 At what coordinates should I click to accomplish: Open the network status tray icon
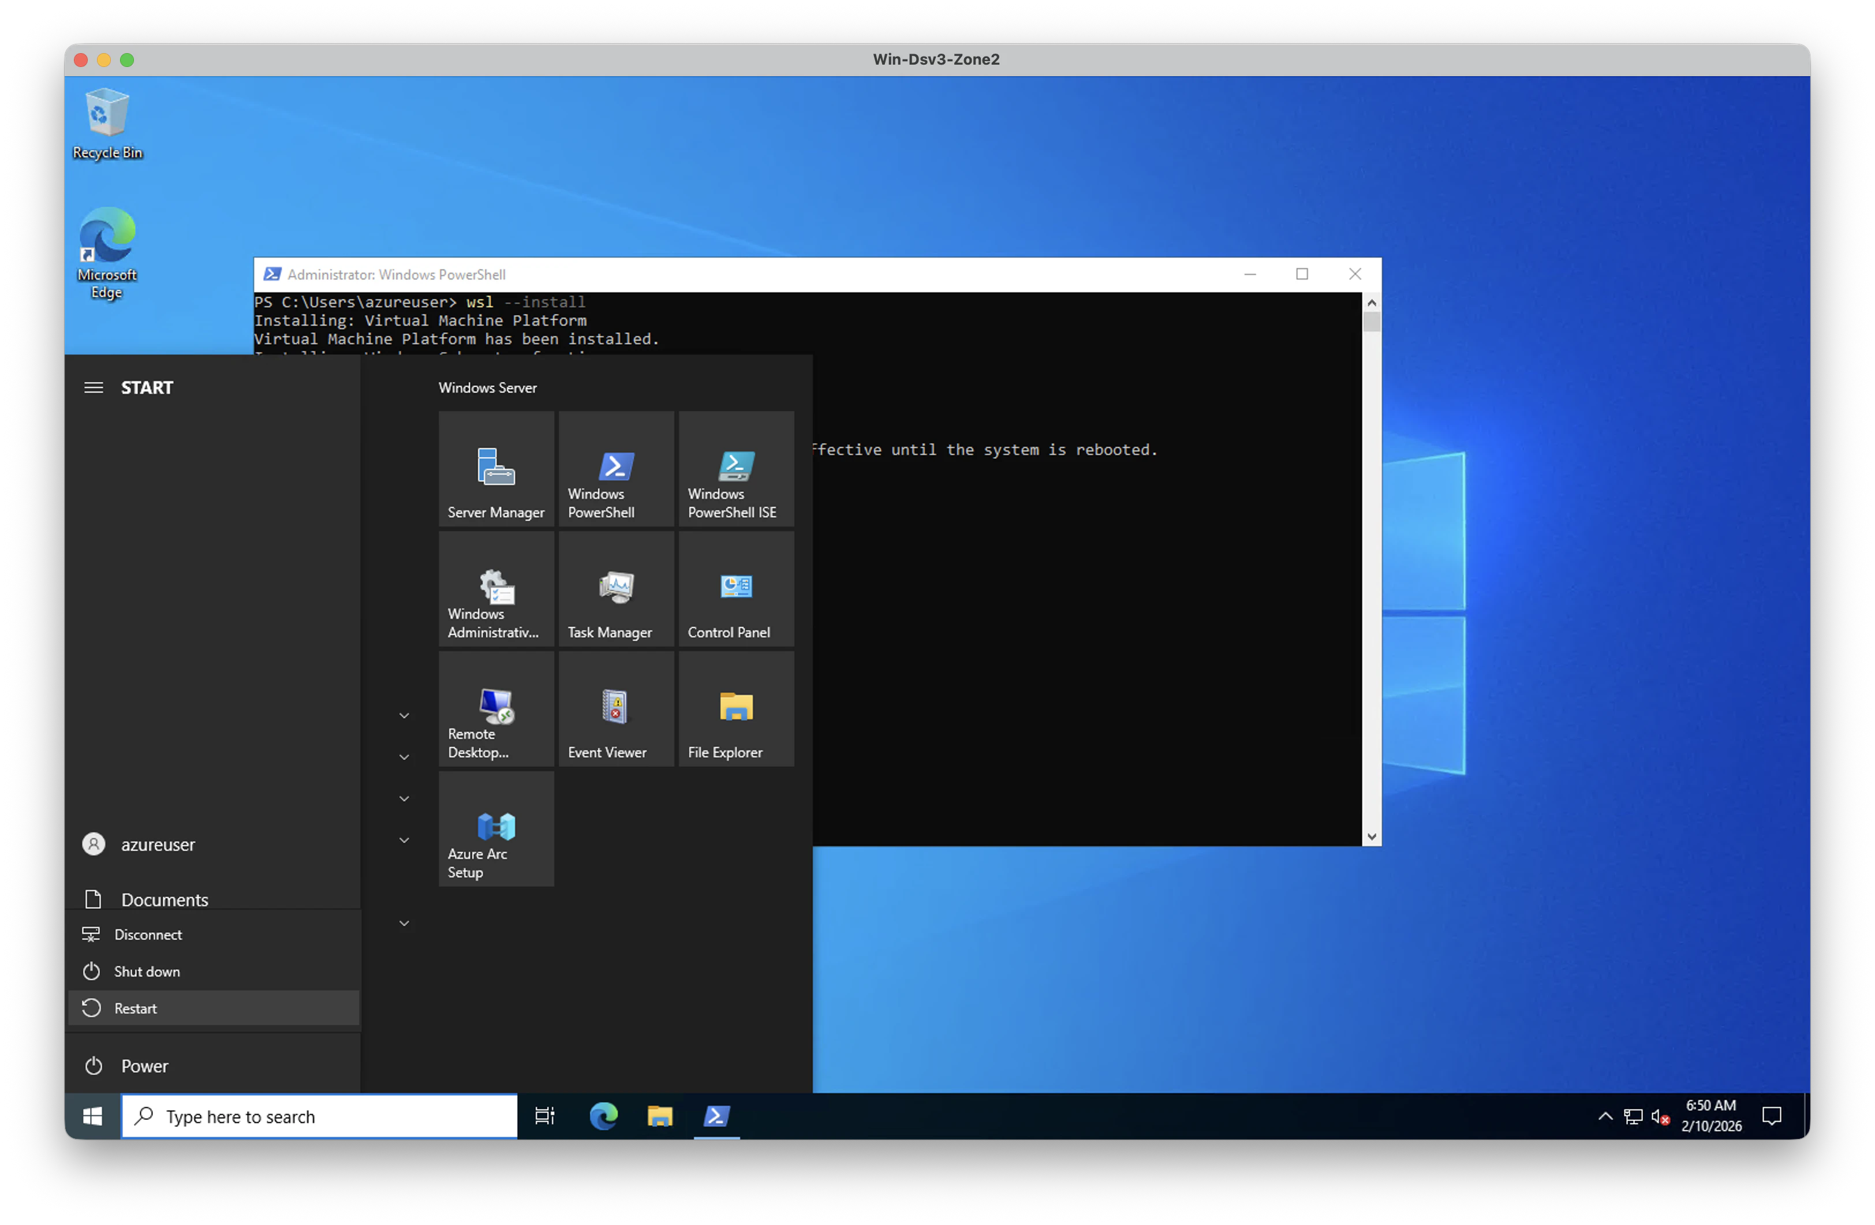click(1633, 1116)
